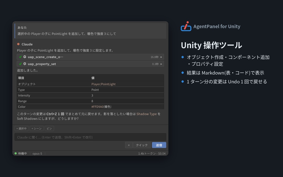283x177 pixels.
Task: Click the 値 table header
Action: pyautogui.click(x=93, y=78)
